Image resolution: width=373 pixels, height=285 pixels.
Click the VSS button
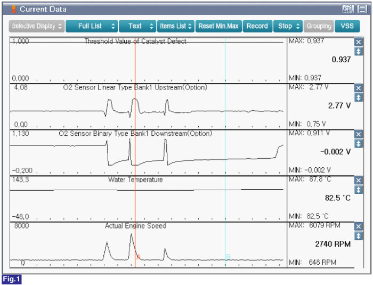pos(347,26)
